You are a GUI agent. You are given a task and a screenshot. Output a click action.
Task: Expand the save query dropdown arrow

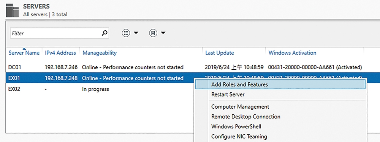pos(163,33)
